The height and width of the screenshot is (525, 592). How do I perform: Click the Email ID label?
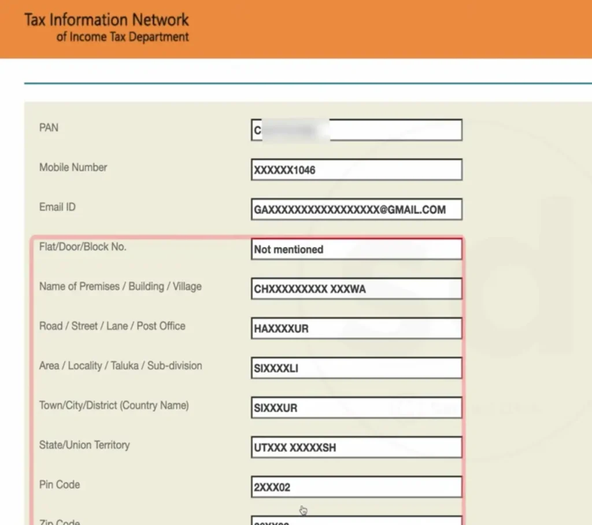point(57,207)
